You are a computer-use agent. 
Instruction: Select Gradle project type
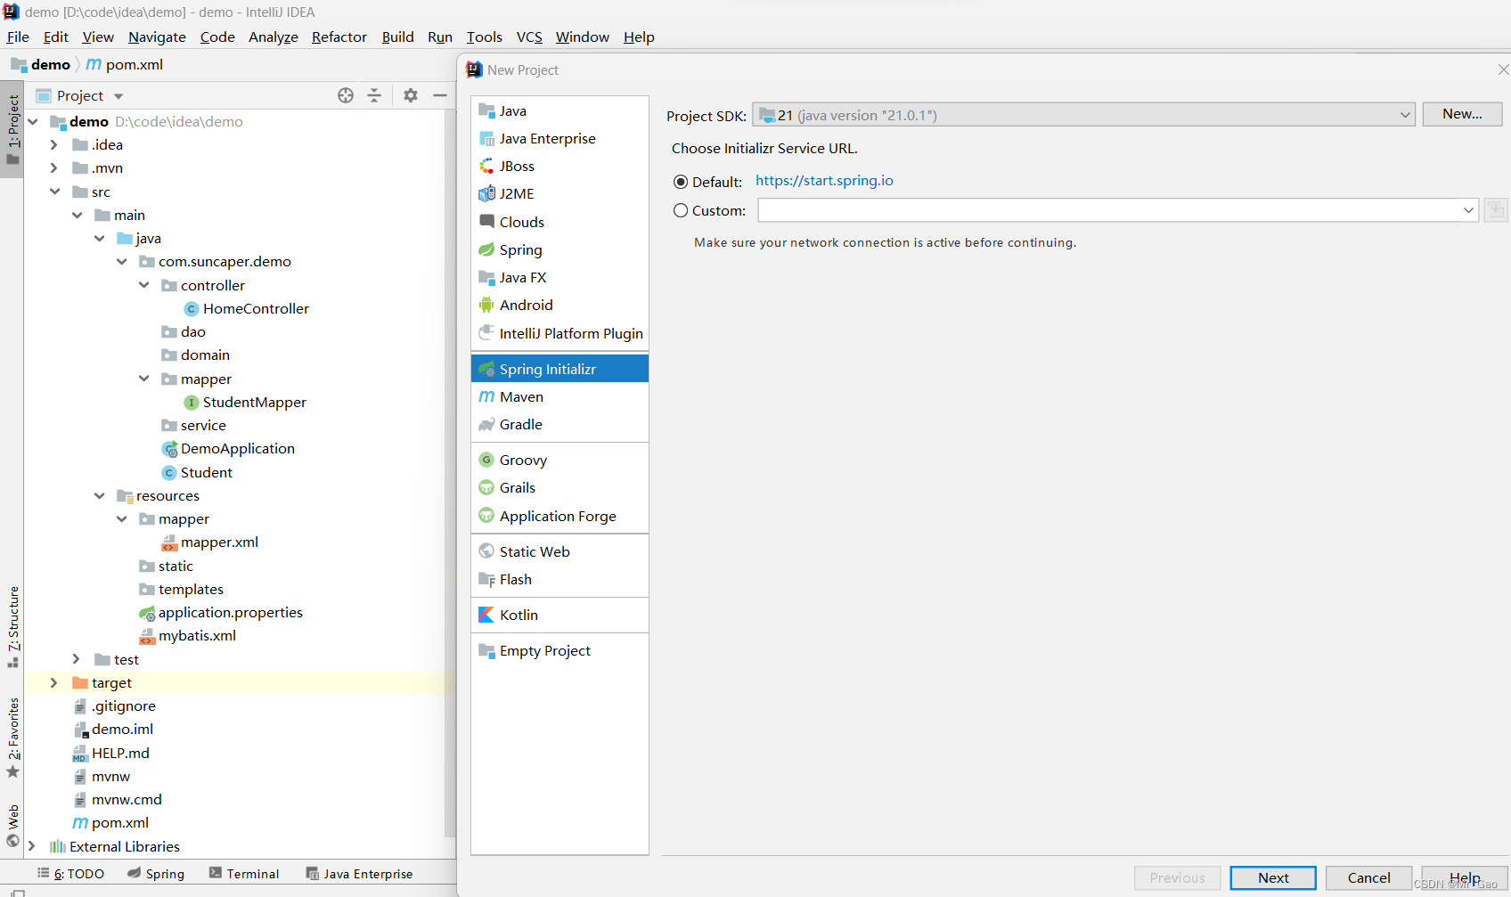(559, 424)
